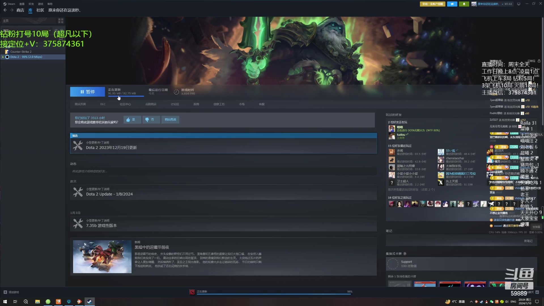Go forward with the right arrow

click(x=12, y=10)
